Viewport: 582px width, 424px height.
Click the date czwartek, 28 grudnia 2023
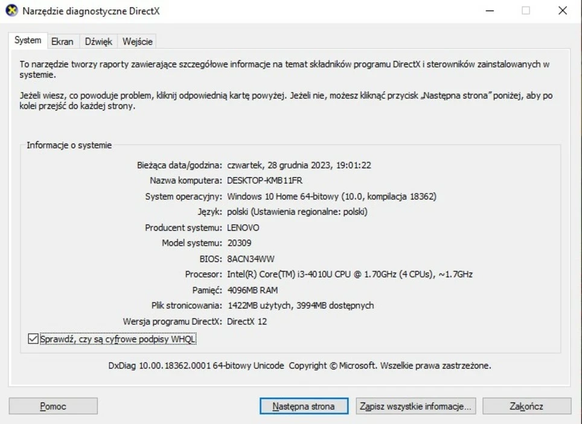299,165
